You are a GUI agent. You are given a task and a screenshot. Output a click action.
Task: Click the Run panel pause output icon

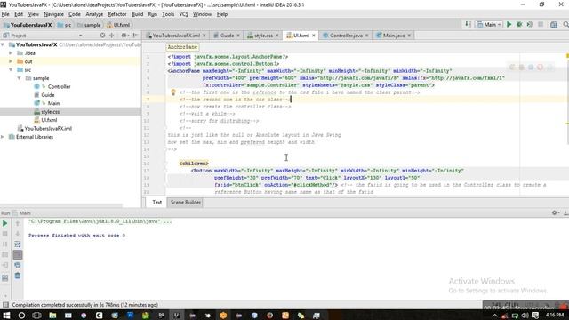[x=5, y=244]
